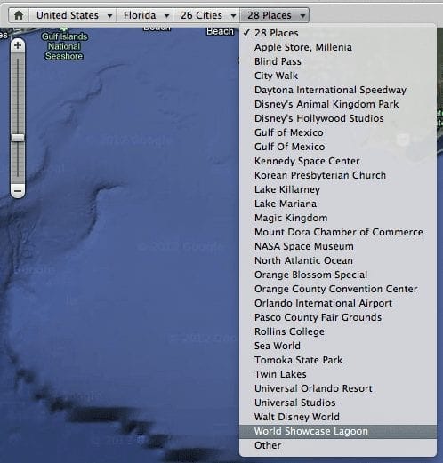Select Orange County Convention Center
Screen dimensions: 443x463
[x=338, y=289]
